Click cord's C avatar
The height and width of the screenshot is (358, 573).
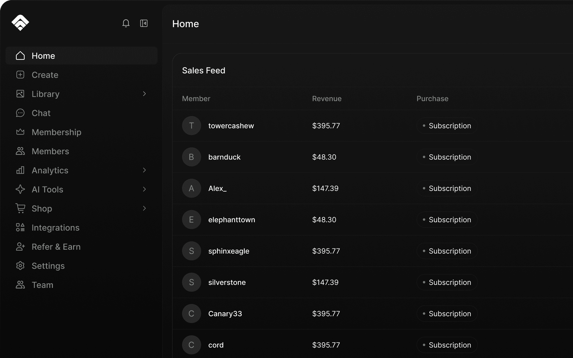192,345
